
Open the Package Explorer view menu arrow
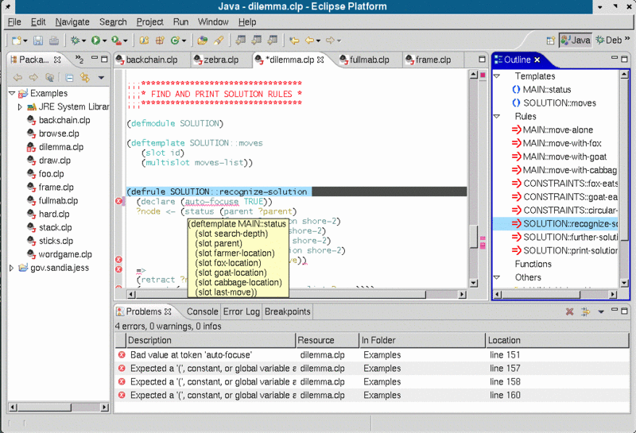101,77
